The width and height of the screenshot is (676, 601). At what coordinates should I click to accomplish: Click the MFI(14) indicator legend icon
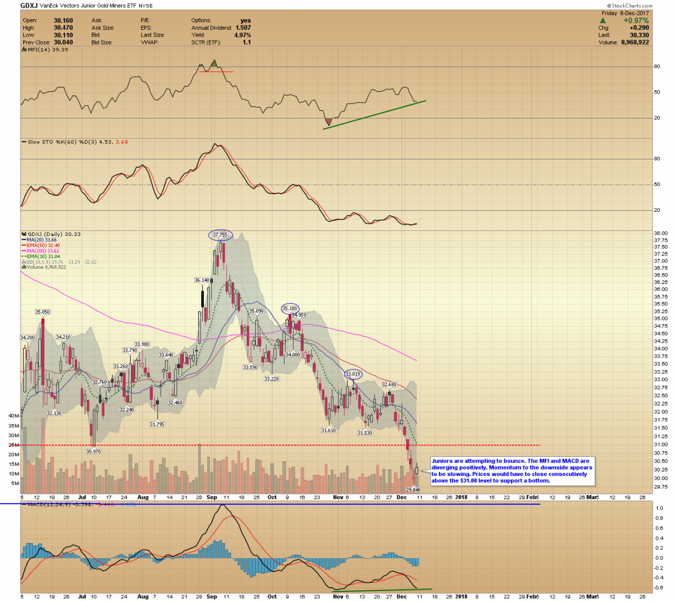click(24, 50)
